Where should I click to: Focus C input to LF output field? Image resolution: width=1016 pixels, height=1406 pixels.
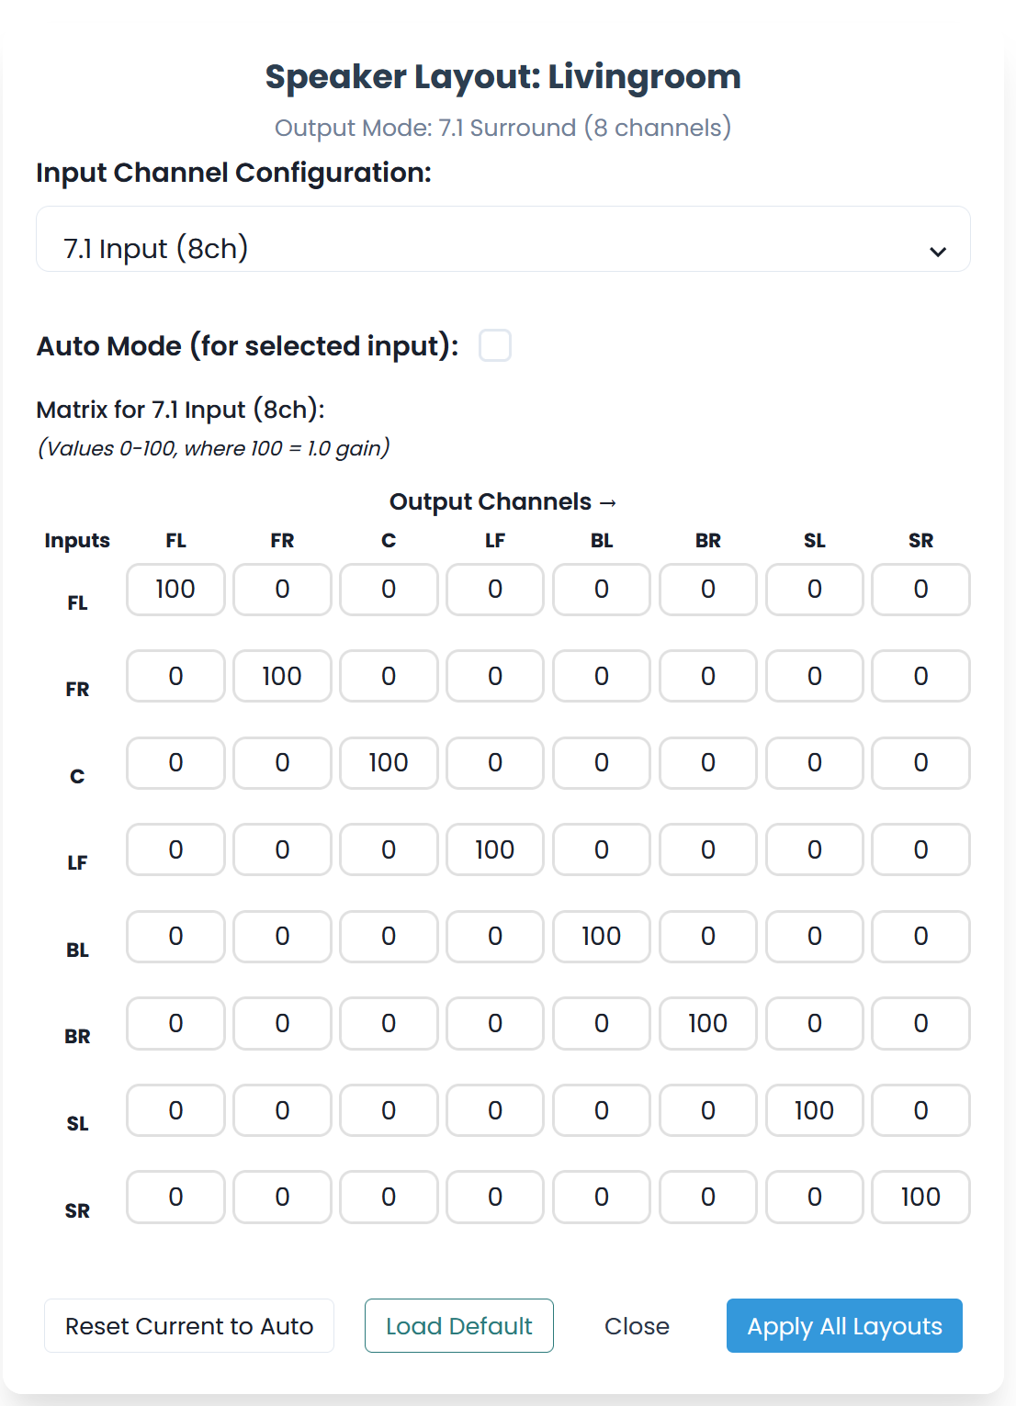(x=495, y=763)
